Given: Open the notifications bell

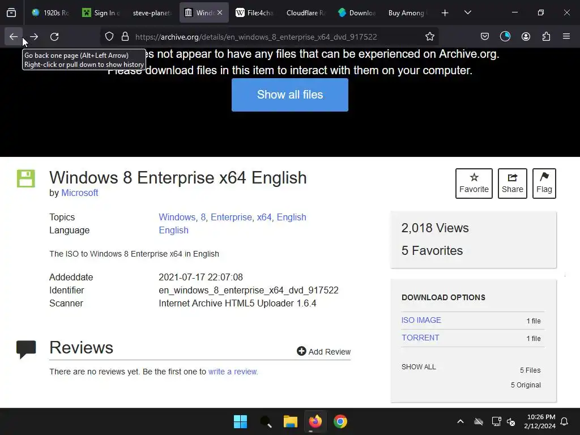Looking at the screenshot, I should tap(565, 421).
